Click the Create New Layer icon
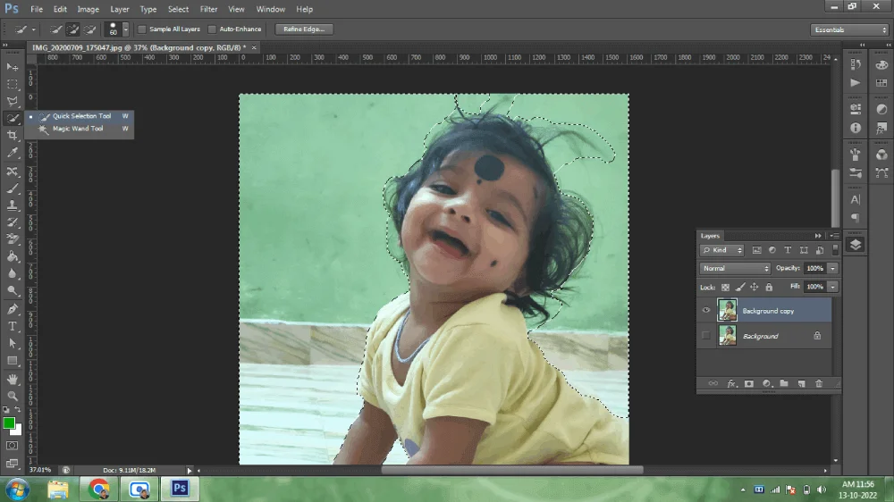894x502 pixels. click(801, 383)
